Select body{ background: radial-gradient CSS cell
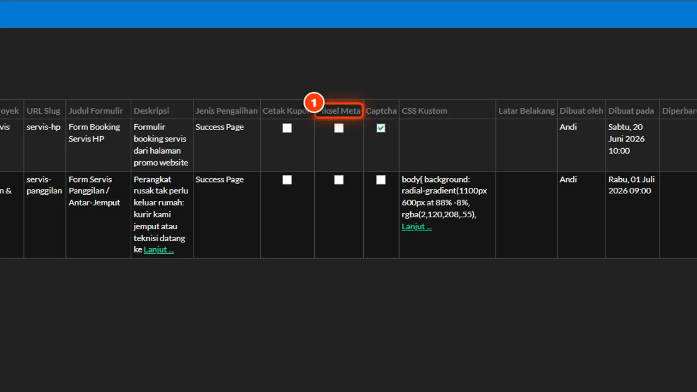 coord(448,215)
